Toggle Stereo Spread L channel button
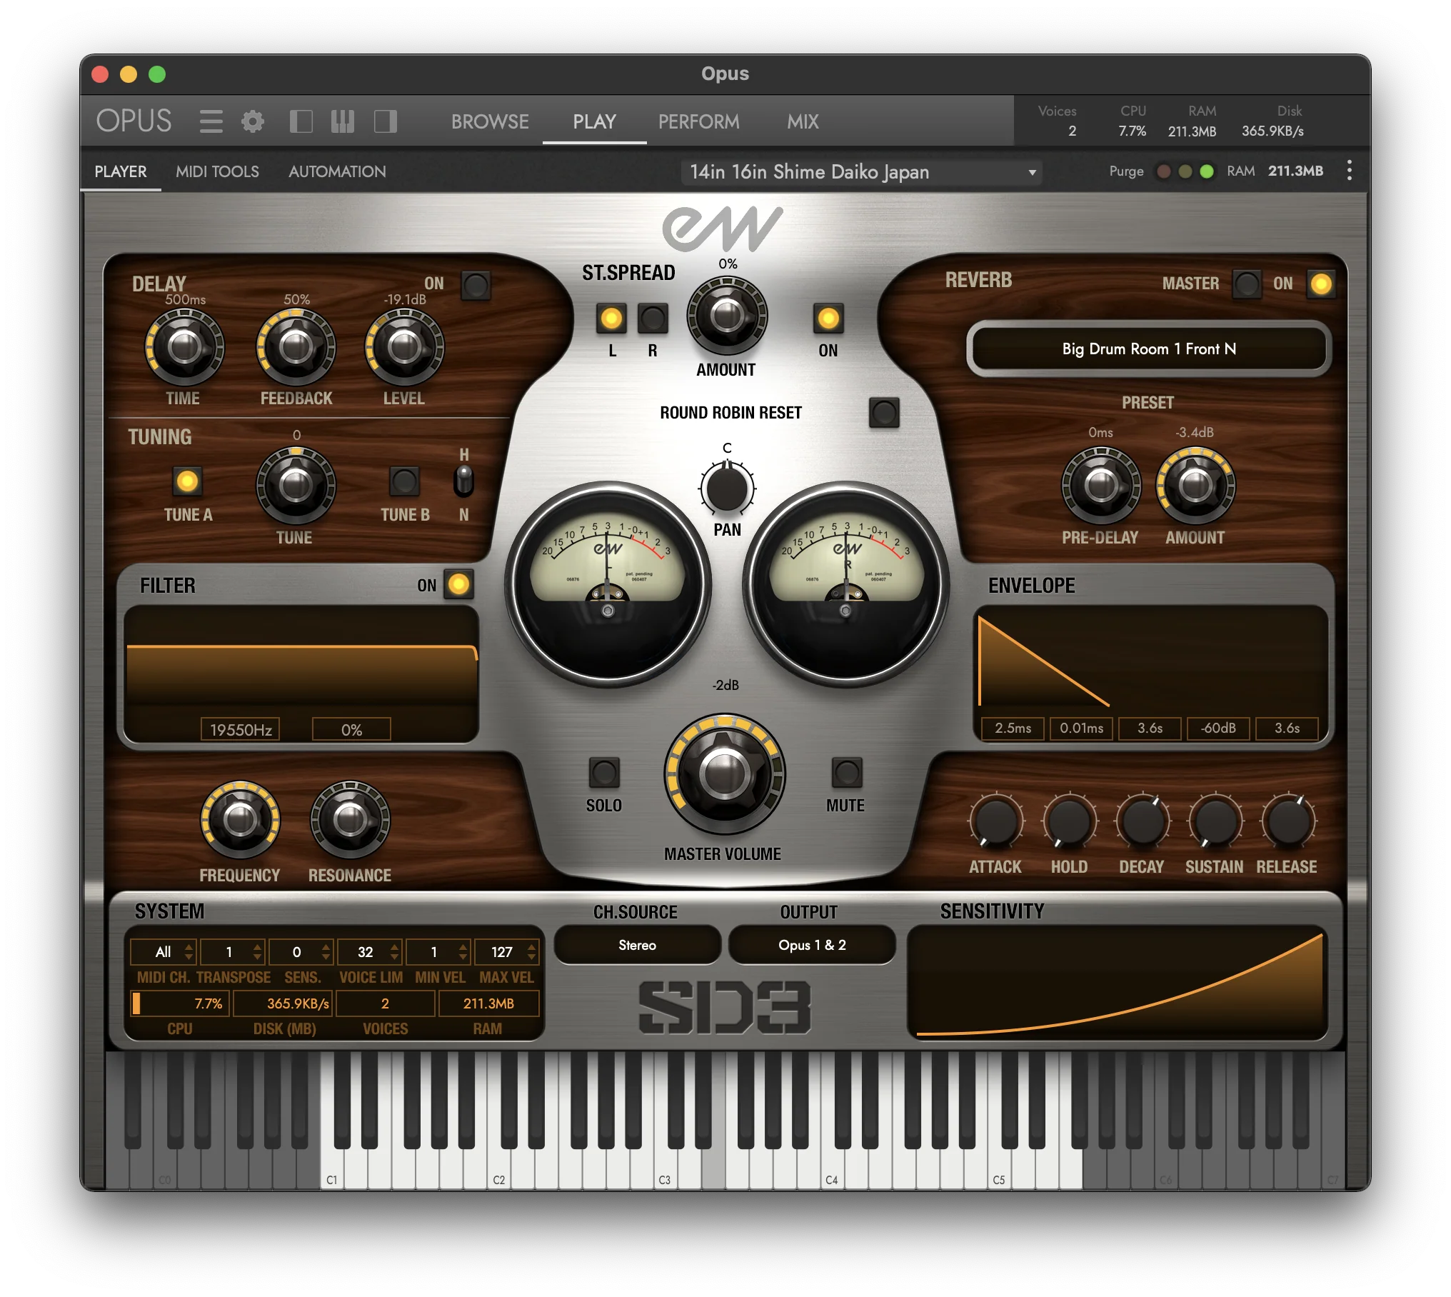 [x=611, y=319]
